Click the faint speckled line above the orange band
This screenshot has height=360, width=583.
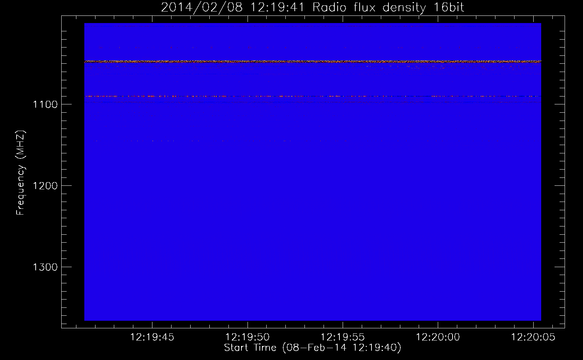(x=312, y=48)
